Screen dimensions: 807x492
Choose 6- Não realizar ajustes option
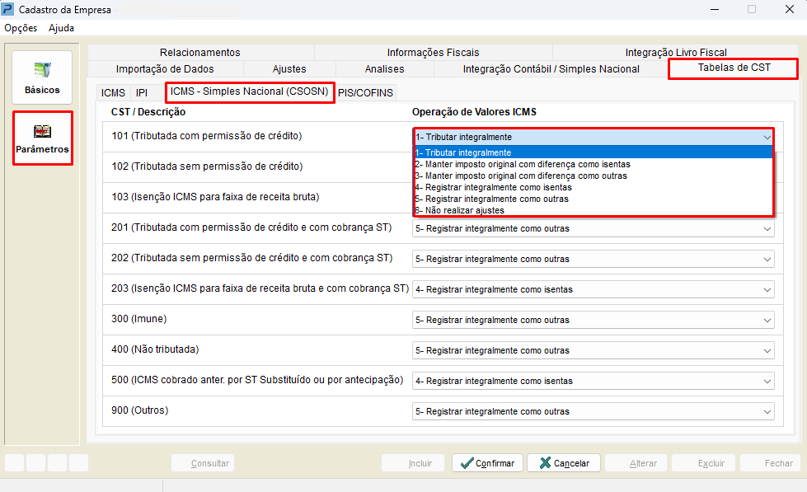[593, 210]
